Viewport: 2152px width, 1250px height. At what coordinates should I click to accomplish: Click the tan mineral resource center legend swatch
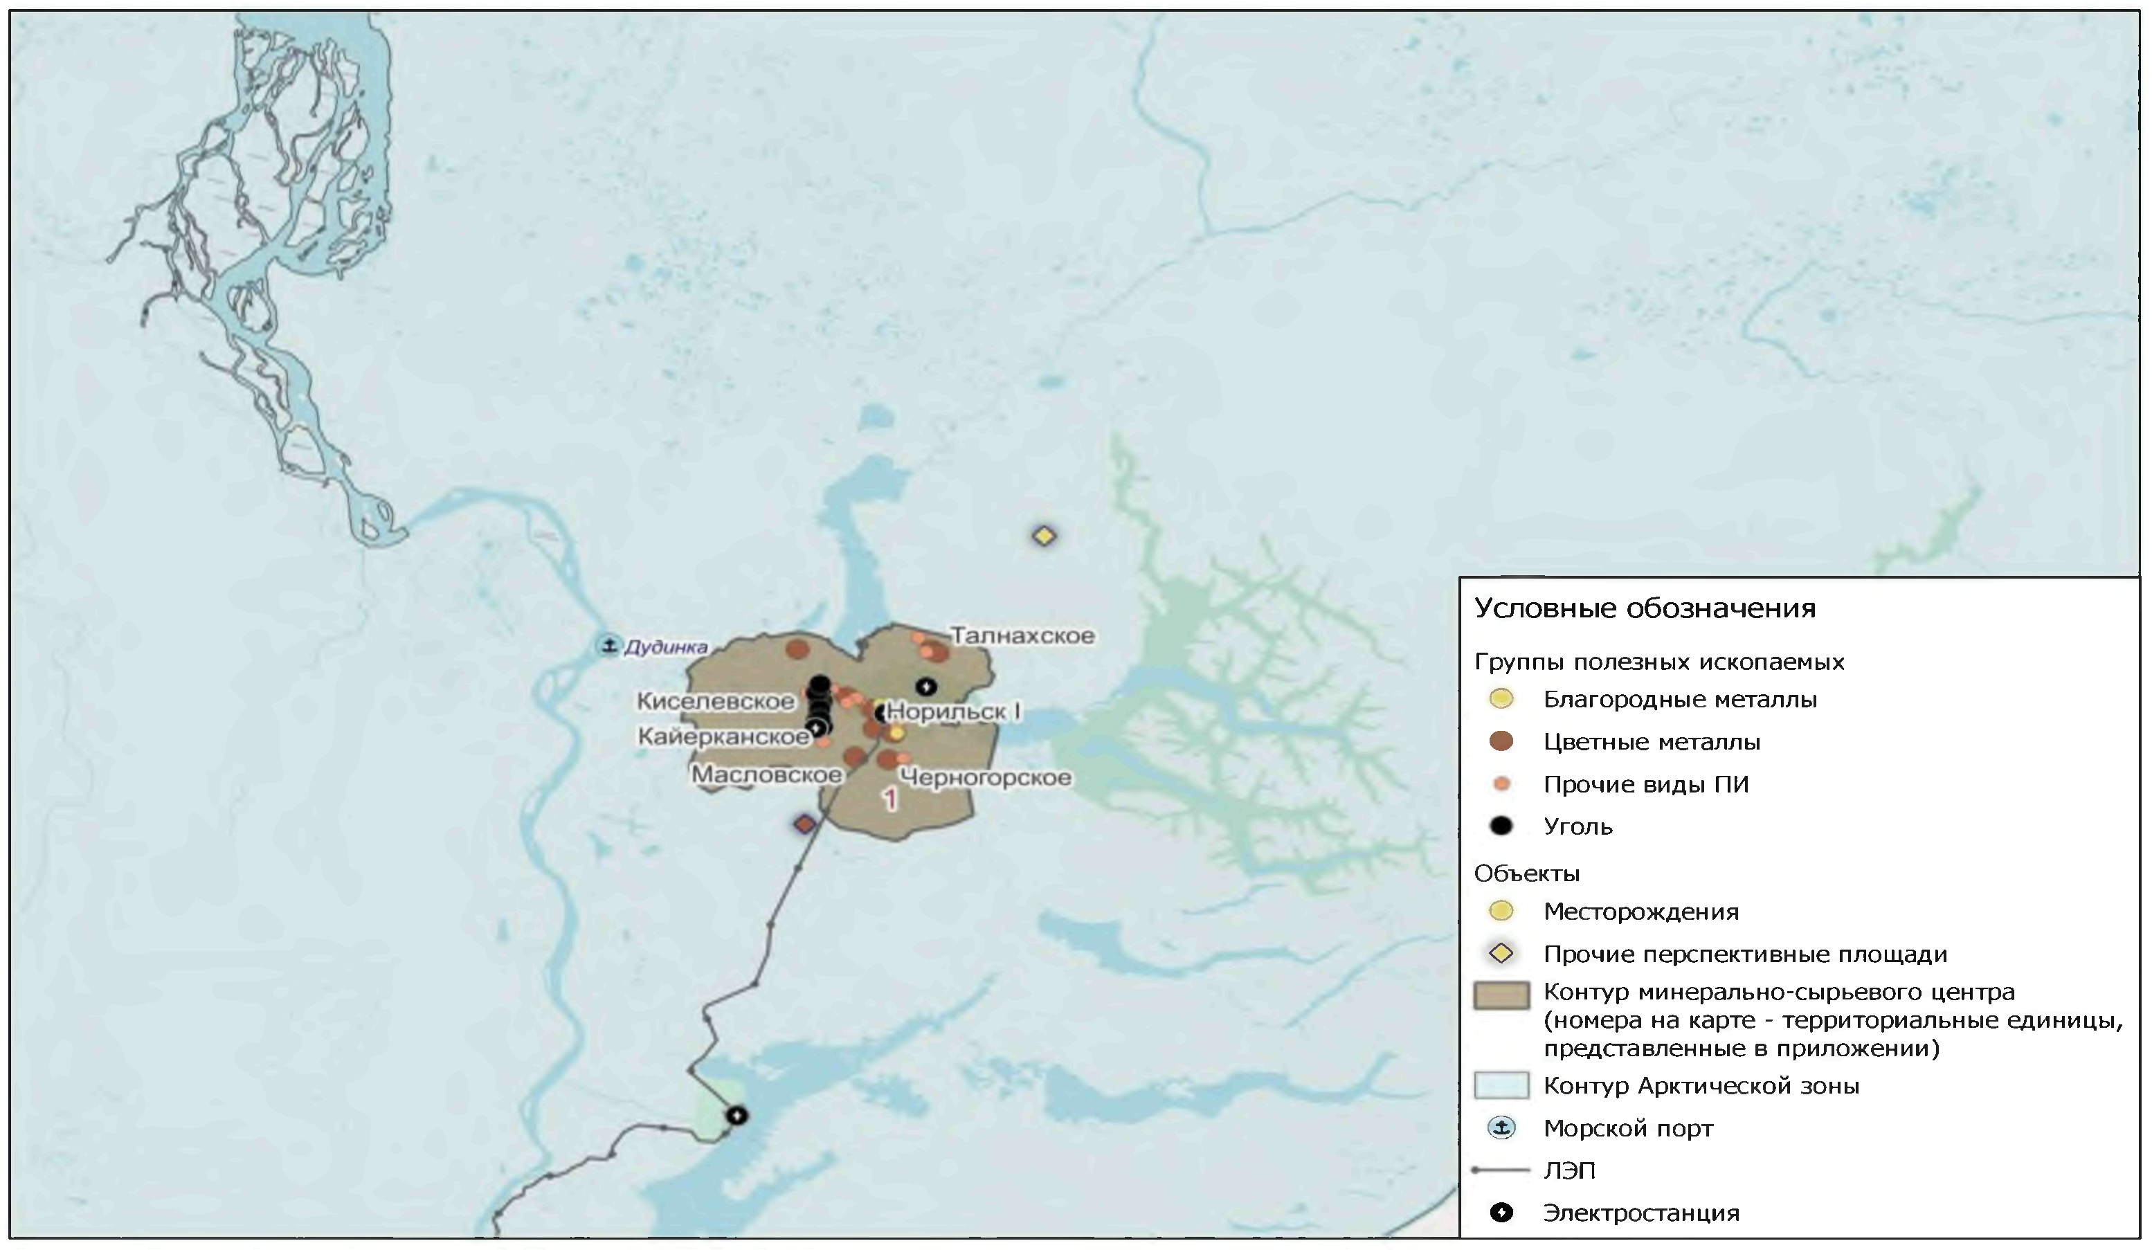pyautogui.click(x=1501, y=995)
